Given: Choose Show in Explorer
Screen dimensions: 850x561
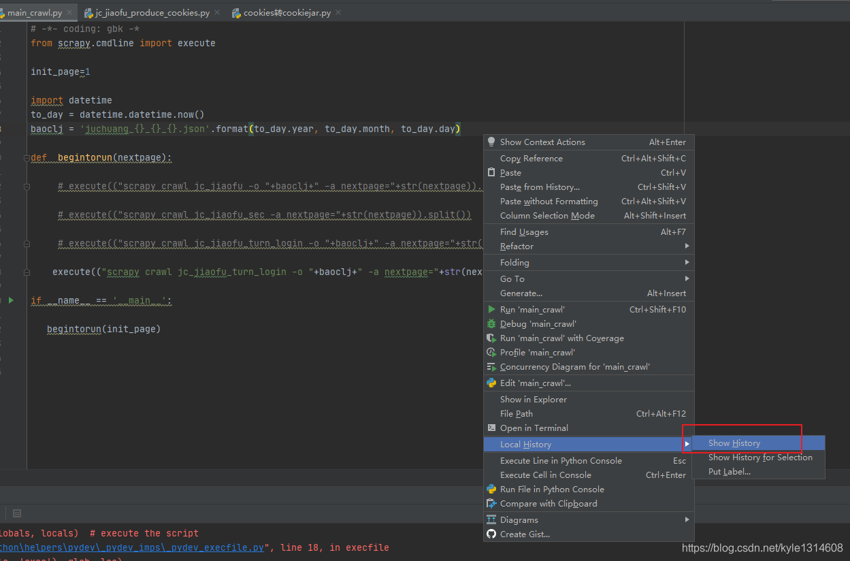Looking at the screenshot, I should pos(589,400).
